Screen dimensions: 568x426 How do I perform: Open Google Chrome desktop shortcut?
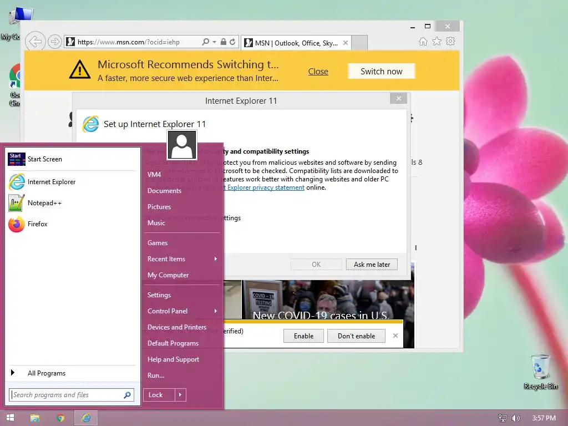pos(15,85)
